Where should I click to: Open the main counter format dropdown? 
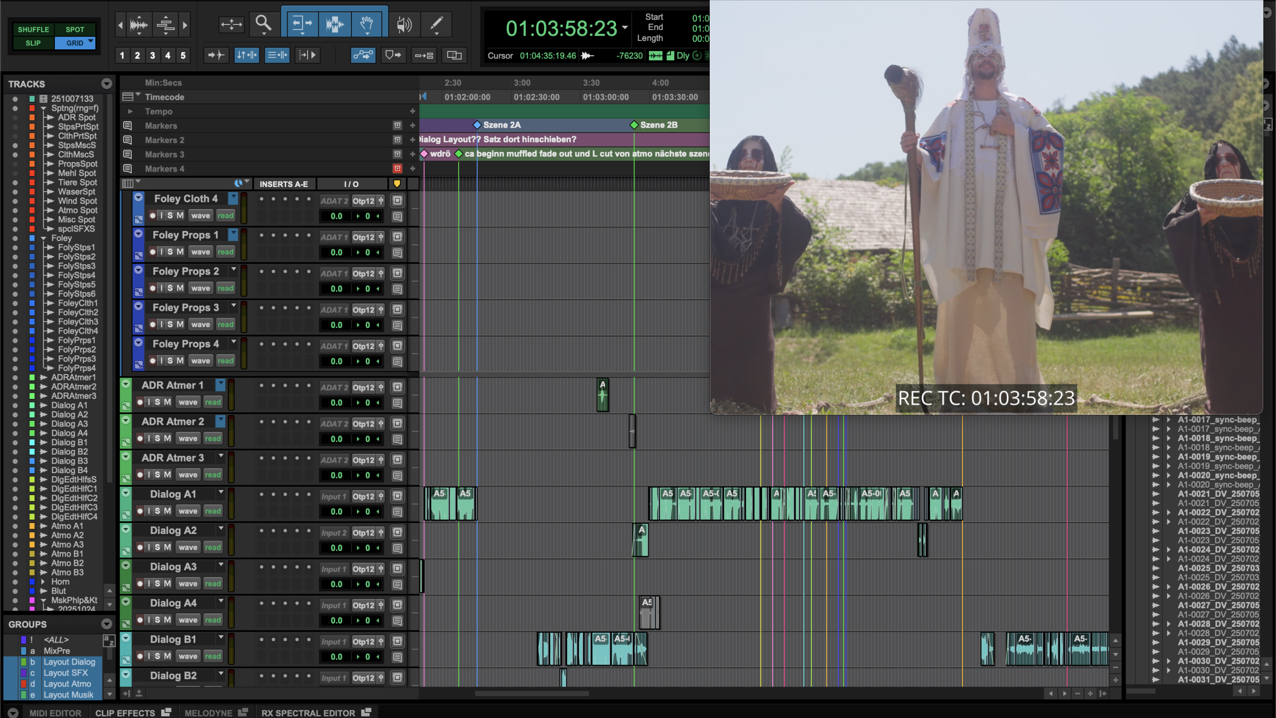[625, 28]
